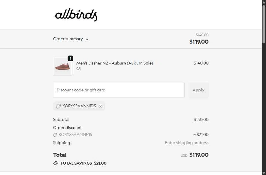Collapse the Order summary chevron
The image size is (266, 175).
[87, 39]
